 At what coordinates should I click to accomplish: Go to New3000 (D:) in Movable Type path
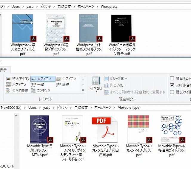click(x=11, y=108)
